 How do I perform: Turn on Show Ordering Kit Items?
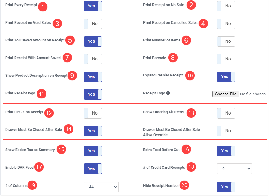[x=226, y=113]
